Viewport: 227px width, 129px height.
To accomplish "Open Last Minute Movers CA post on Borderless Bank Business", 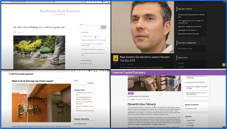I will pyautogui.click(x=91, y=36).
